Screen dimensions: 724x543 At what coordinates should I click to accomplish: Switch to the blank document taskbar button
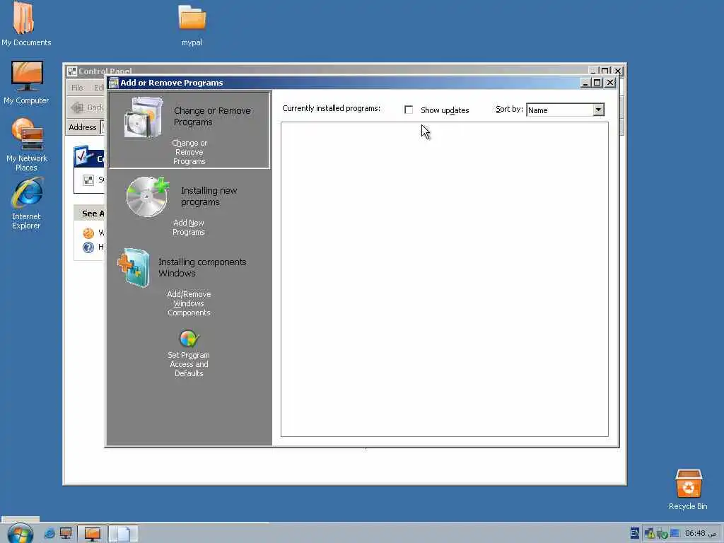pos(123,534)
